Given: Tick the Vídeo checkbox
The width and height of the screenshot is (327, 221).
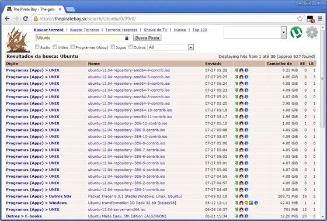Looking at the screenshot, I should [x=55, y=47].
